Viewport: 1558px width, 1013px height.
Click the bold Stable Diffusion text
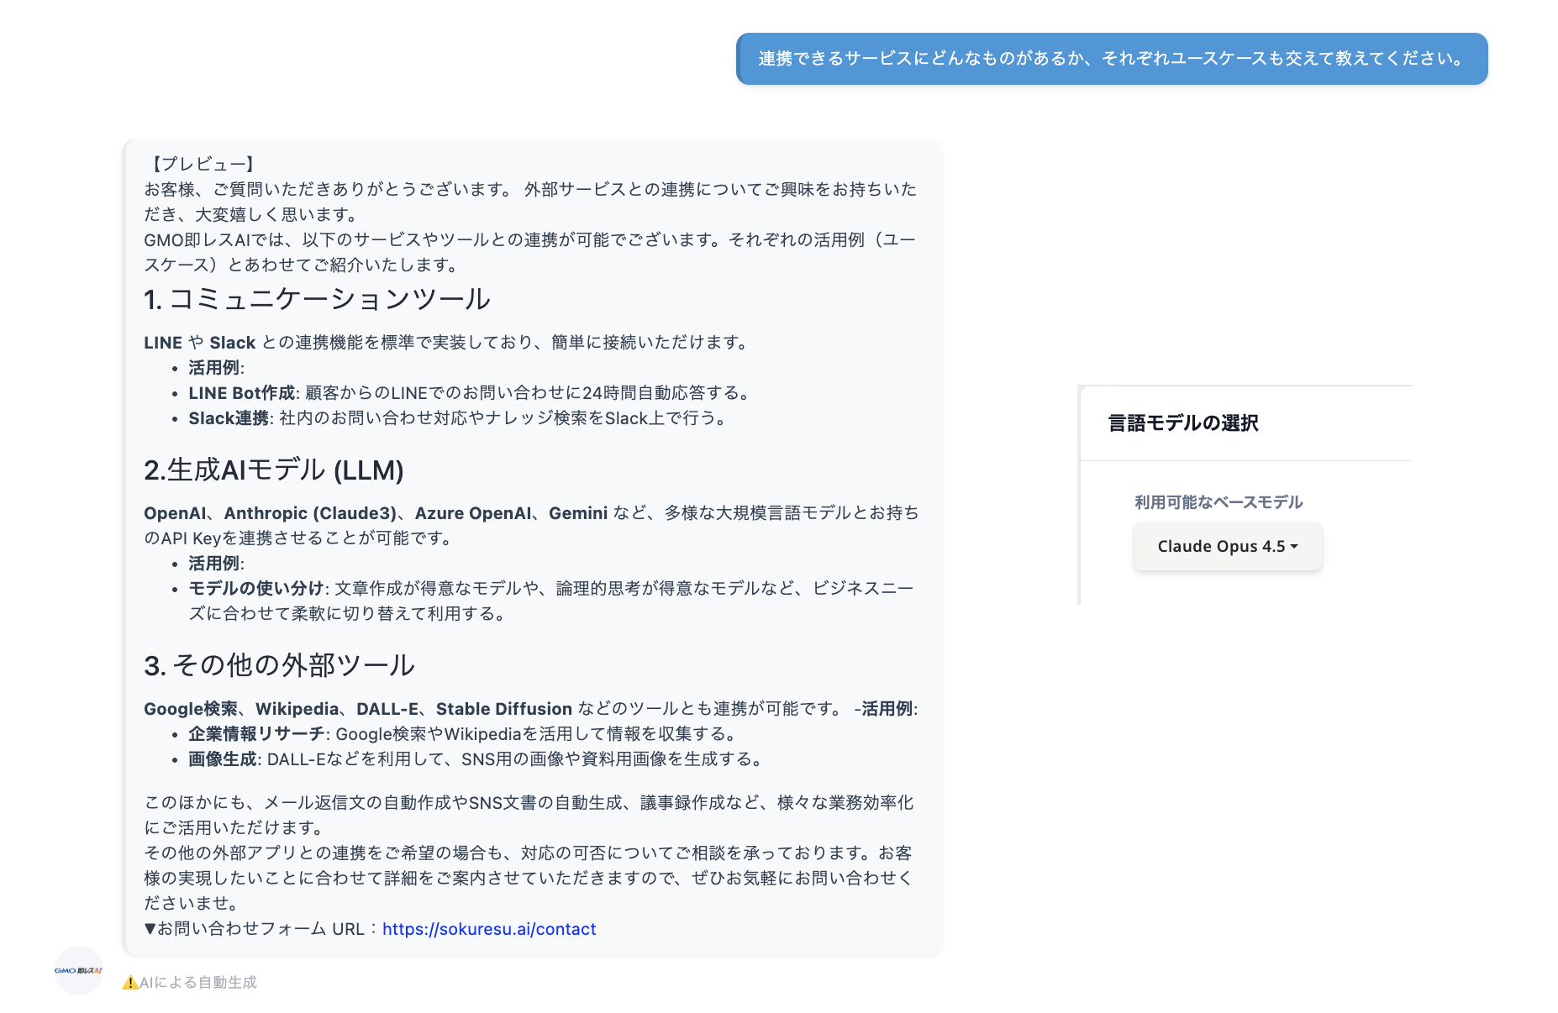[x=503, y=709]
